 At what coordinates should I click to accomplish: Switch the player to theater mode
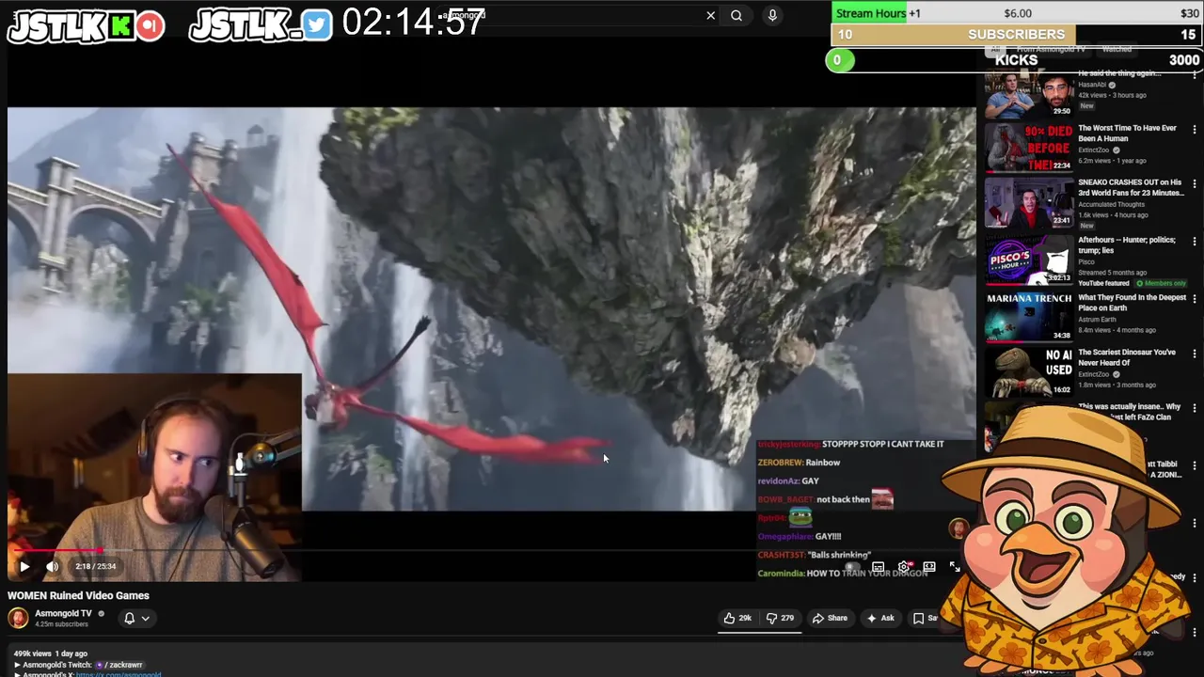point(929,567)
